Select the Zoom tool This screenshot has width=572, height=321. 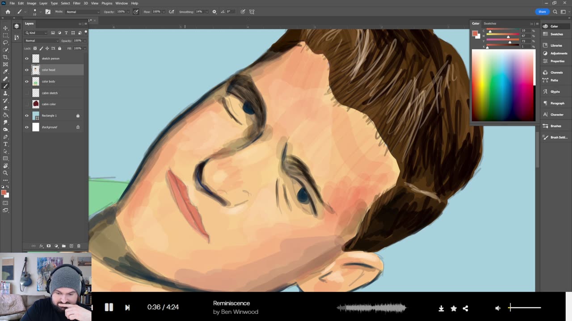pos(5,173)
